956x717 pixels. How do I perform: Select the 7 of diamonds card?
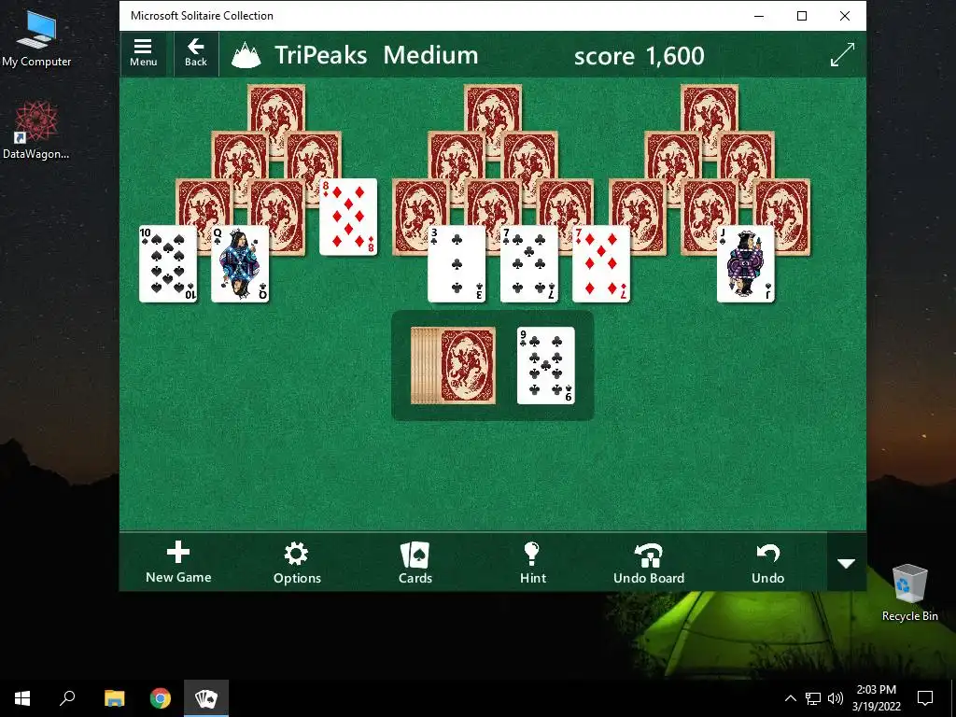coord(601,264)
